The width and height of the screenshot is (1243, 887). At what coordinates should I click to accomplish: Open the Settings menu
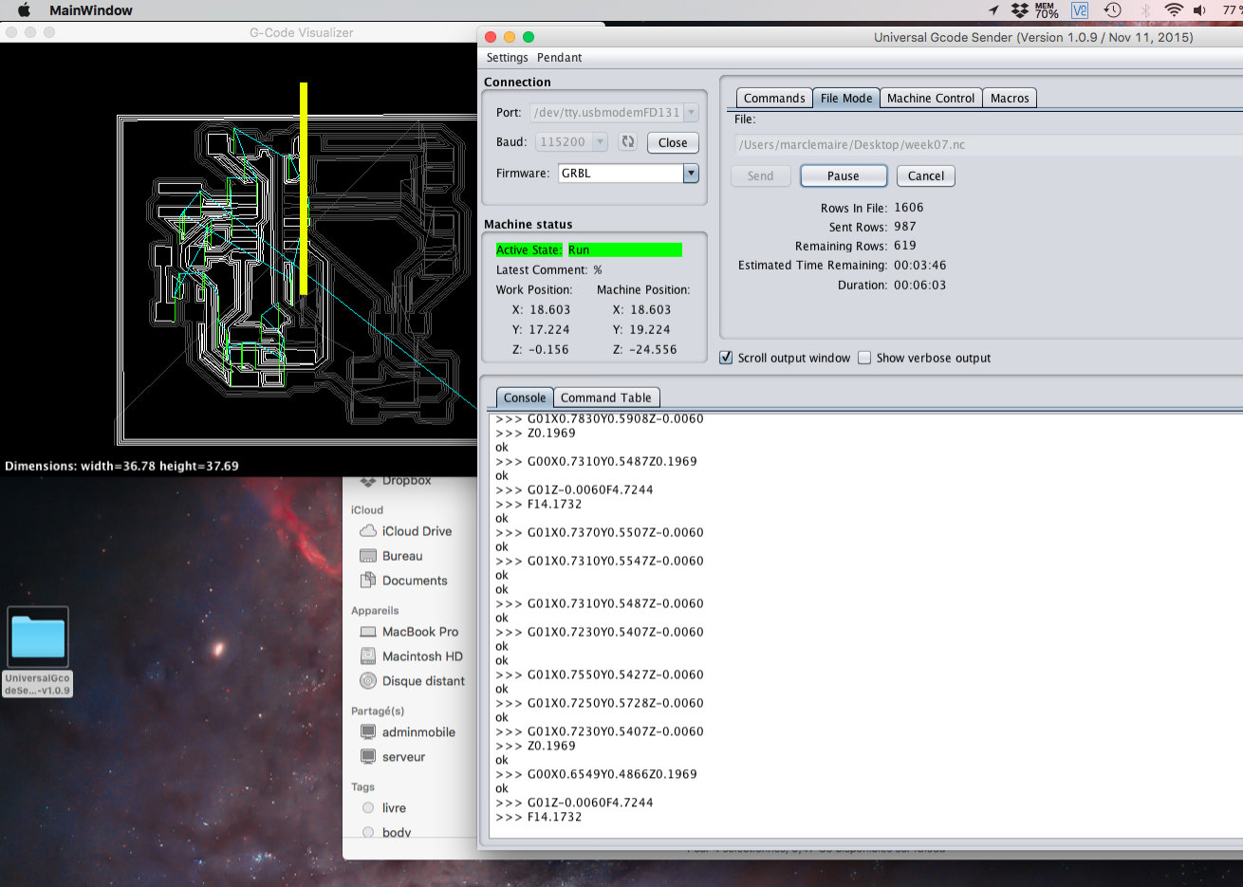point(508,58)
